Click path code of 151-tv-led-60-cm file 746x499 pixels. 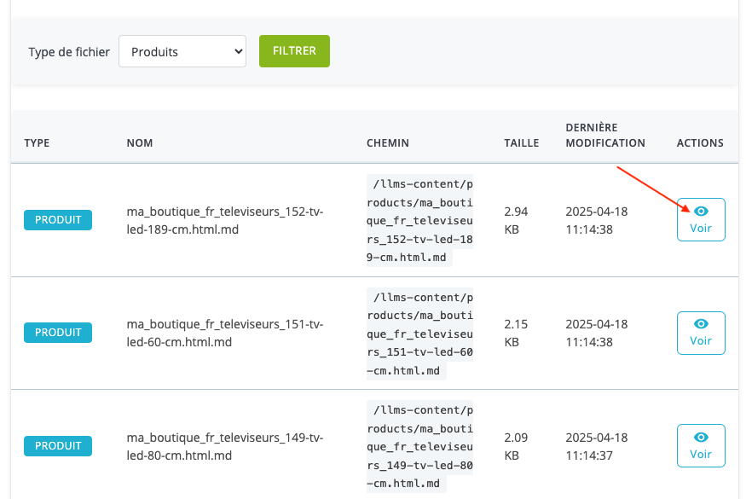[419, 334]
